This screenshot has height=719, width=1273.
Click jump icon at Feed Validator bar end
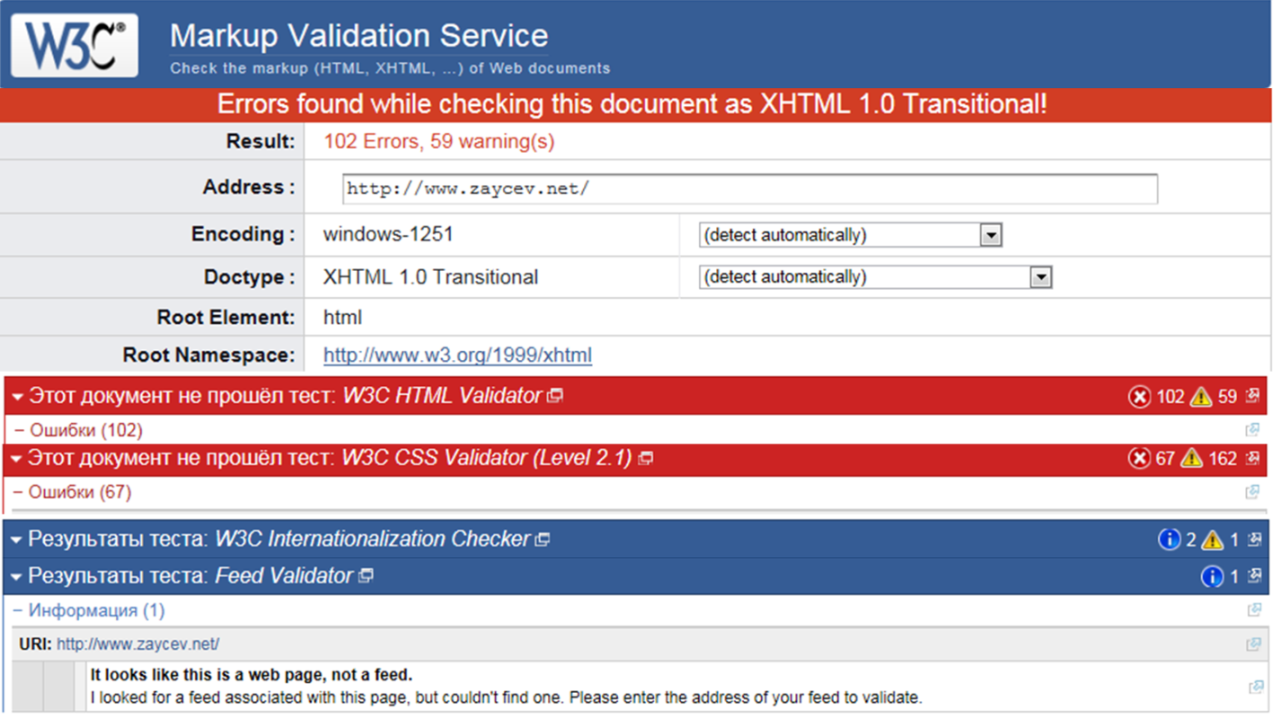[1255, 576]
